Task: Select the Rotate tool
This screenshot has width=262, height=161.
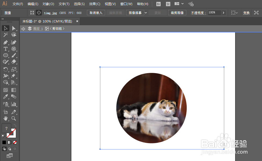Action: pos(6,69)
